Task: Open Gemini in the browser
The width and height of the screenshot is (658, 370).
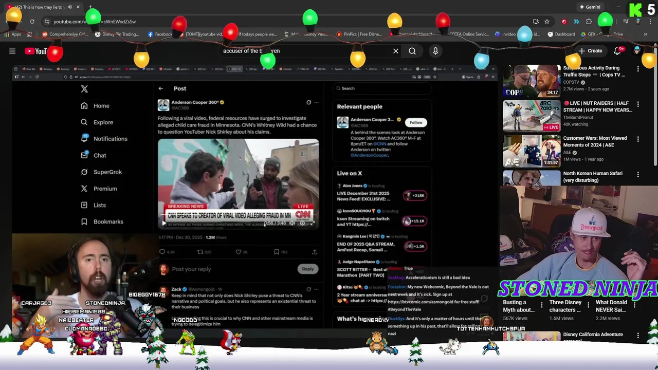Action: (x=590, y=7)
